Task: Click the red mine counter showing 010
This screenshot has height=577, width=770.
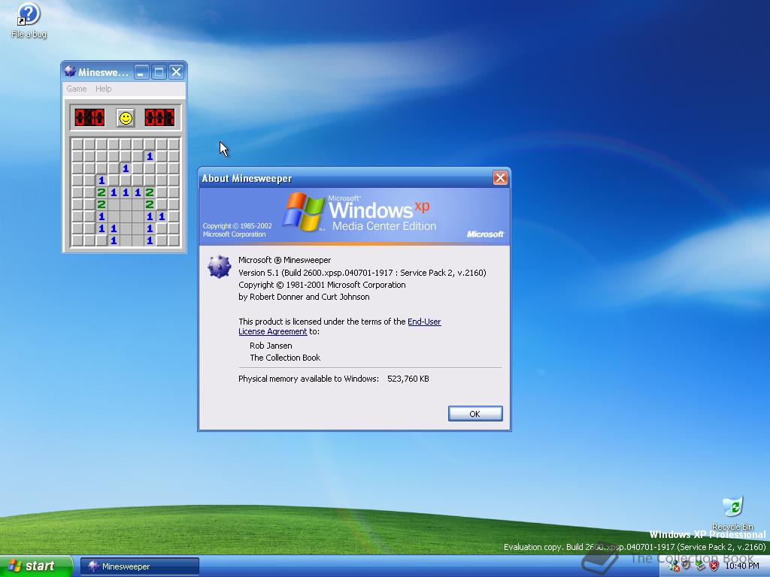Action: (x=89, y=118)
